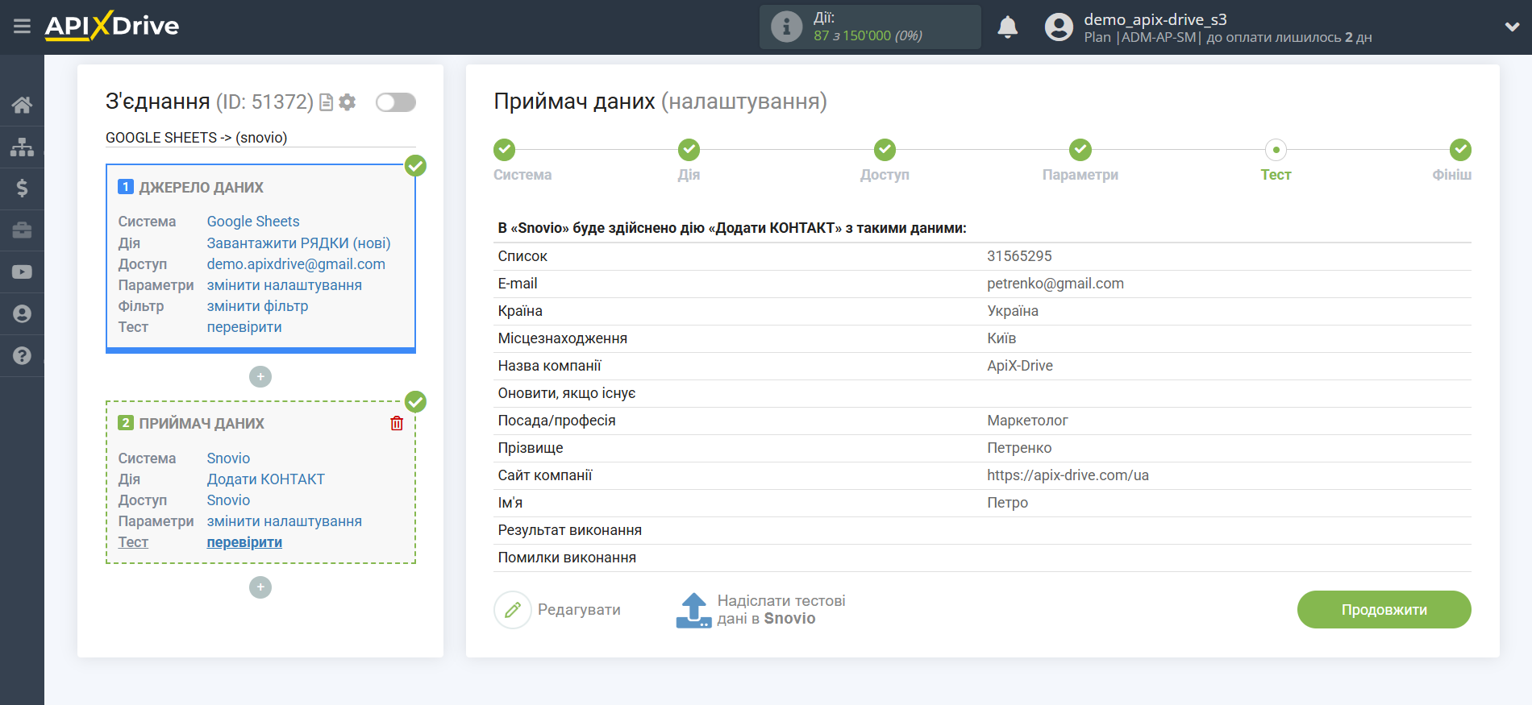This screenshot has height=705, width=1532.
Task: Click ДЖЕРЕЛО ДАНИХ header
Action: 201,188
